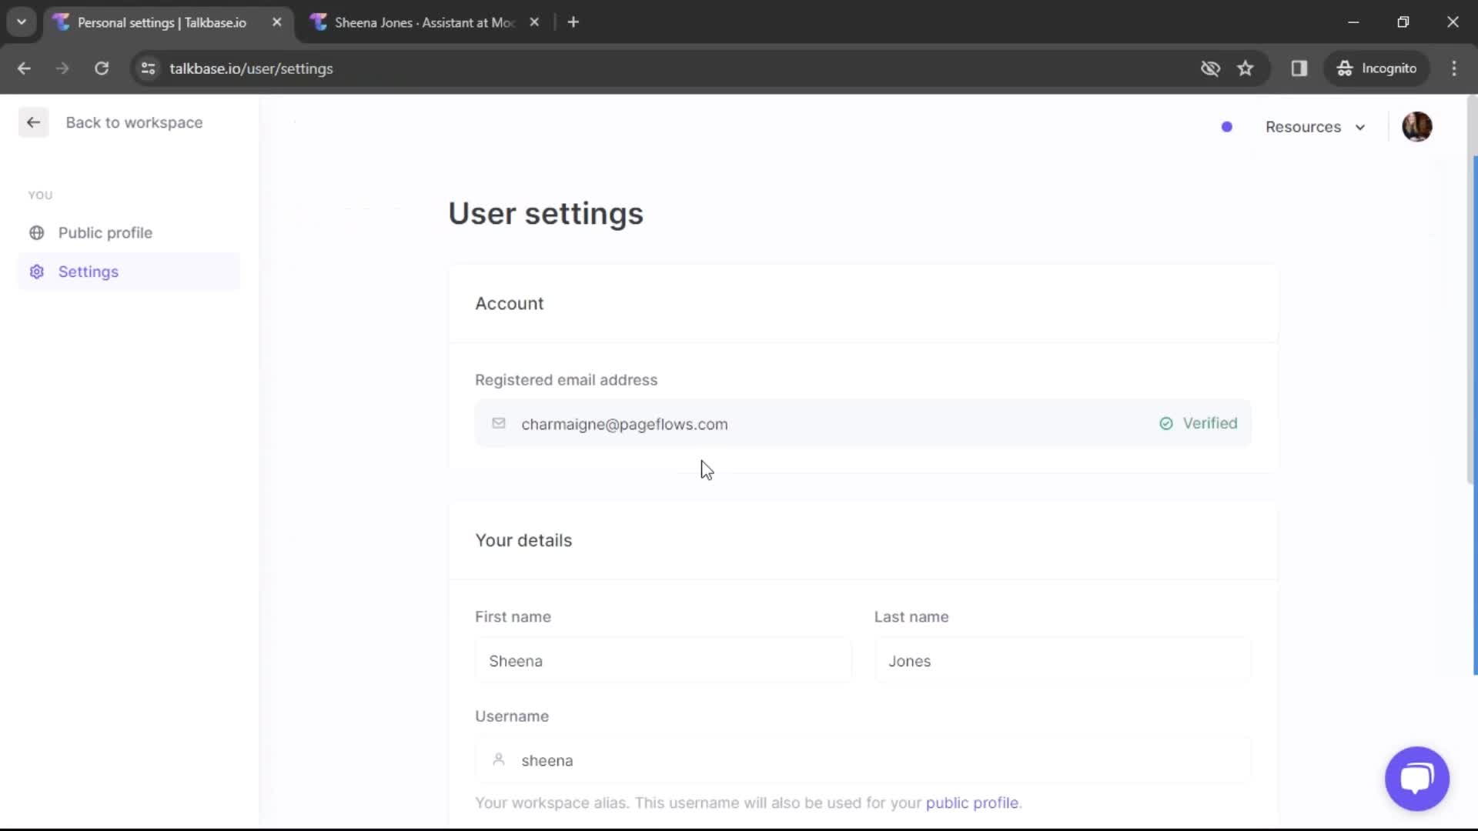
Task: Open the Public profile globe icon
Action: click(36, 232)
